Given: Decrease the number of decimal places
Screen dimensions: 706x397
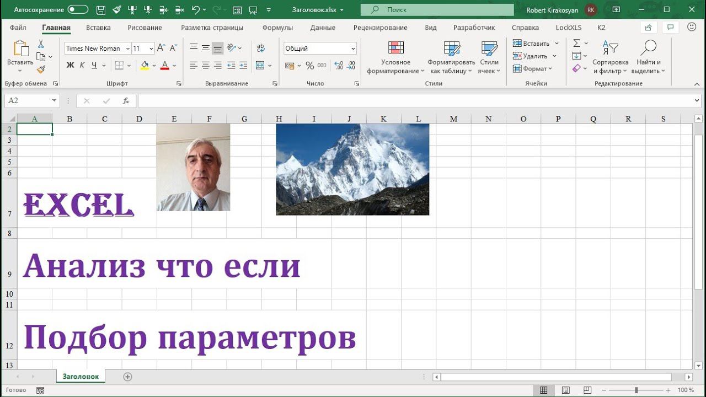Looking at the screenshot, I should pyautogui.click(x=351, y=66).
